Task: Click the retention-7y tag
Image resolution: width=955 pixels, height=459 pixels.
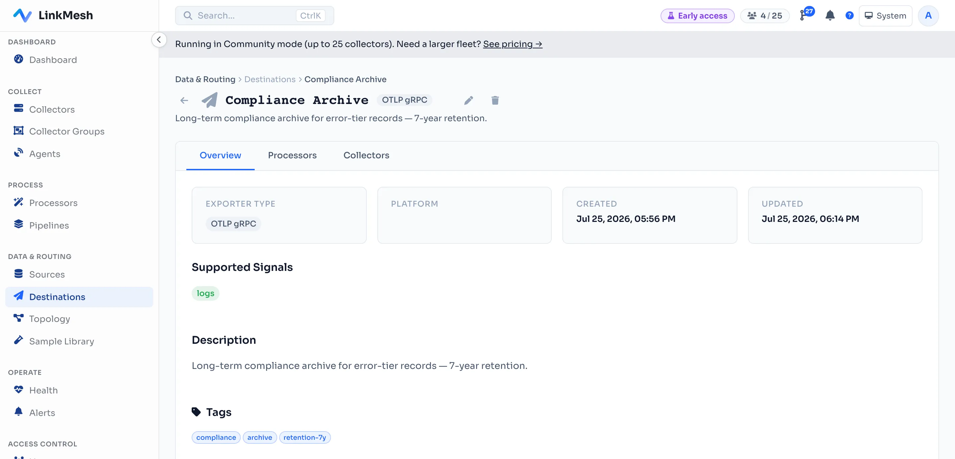Action: point(305,437)
